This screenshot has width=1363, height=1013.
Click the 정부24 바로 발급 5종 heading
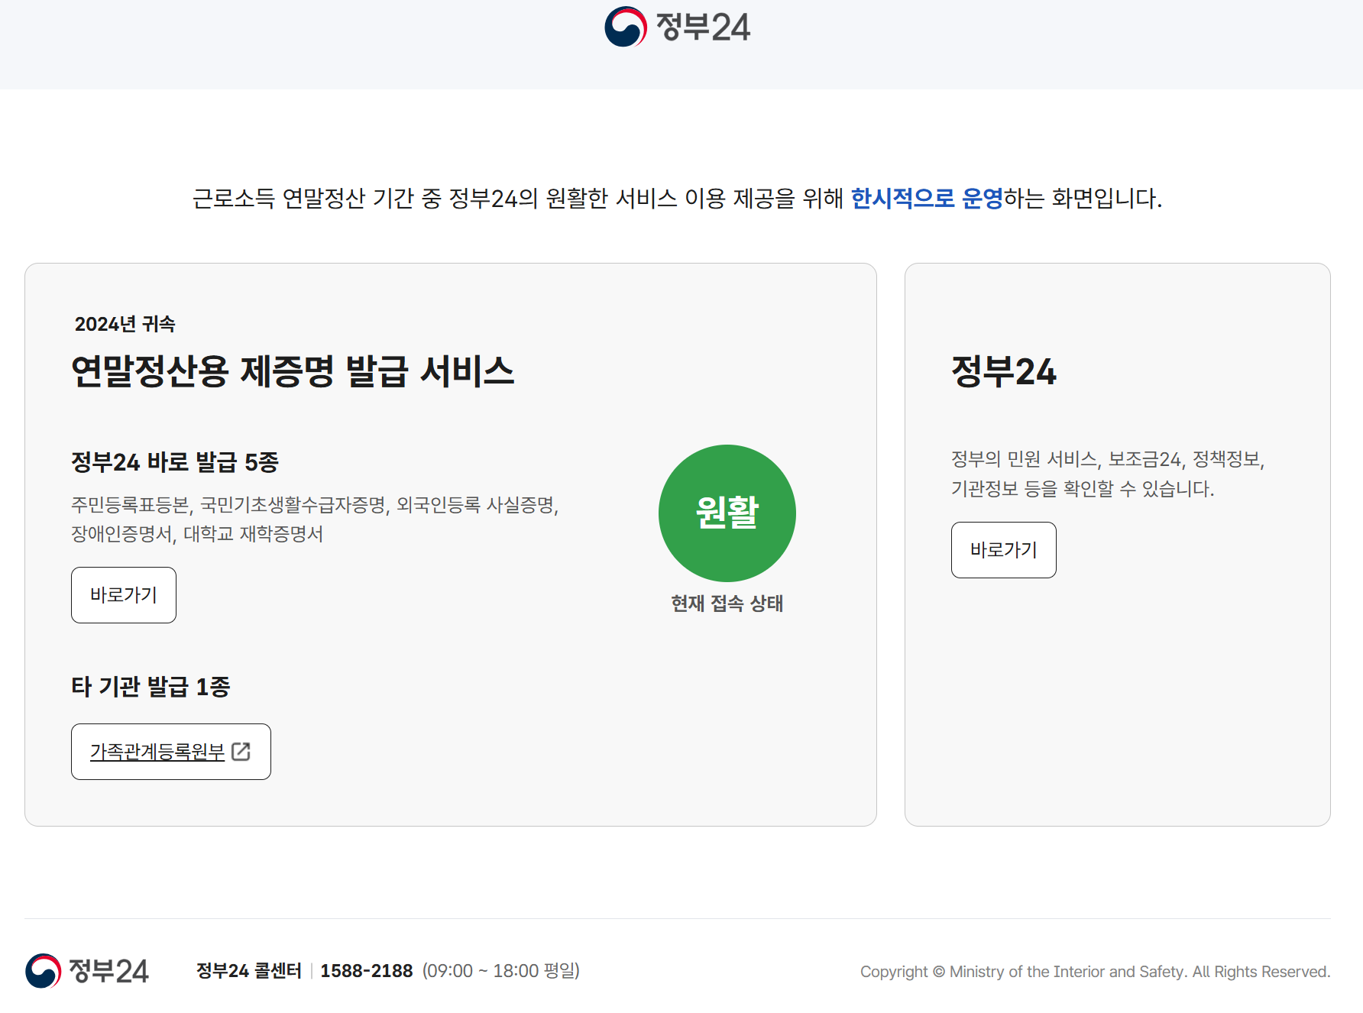(x=176, y=462)
